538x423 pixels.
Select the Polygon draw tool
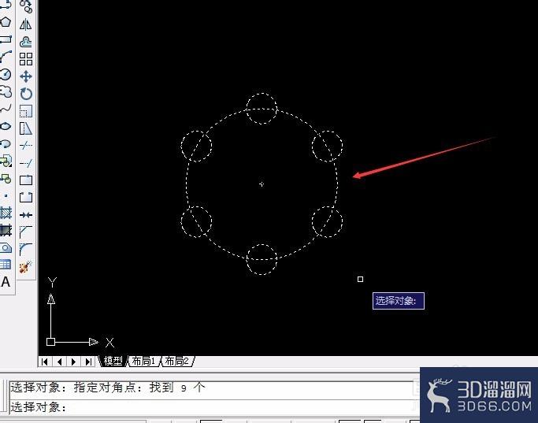6,22
